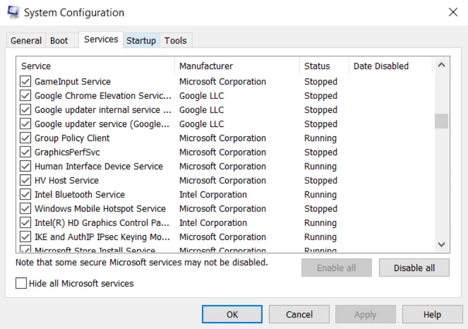The image size is (468, 329).
Task: Click the services list scrollbar thumb
Action: tap(442, 121)
